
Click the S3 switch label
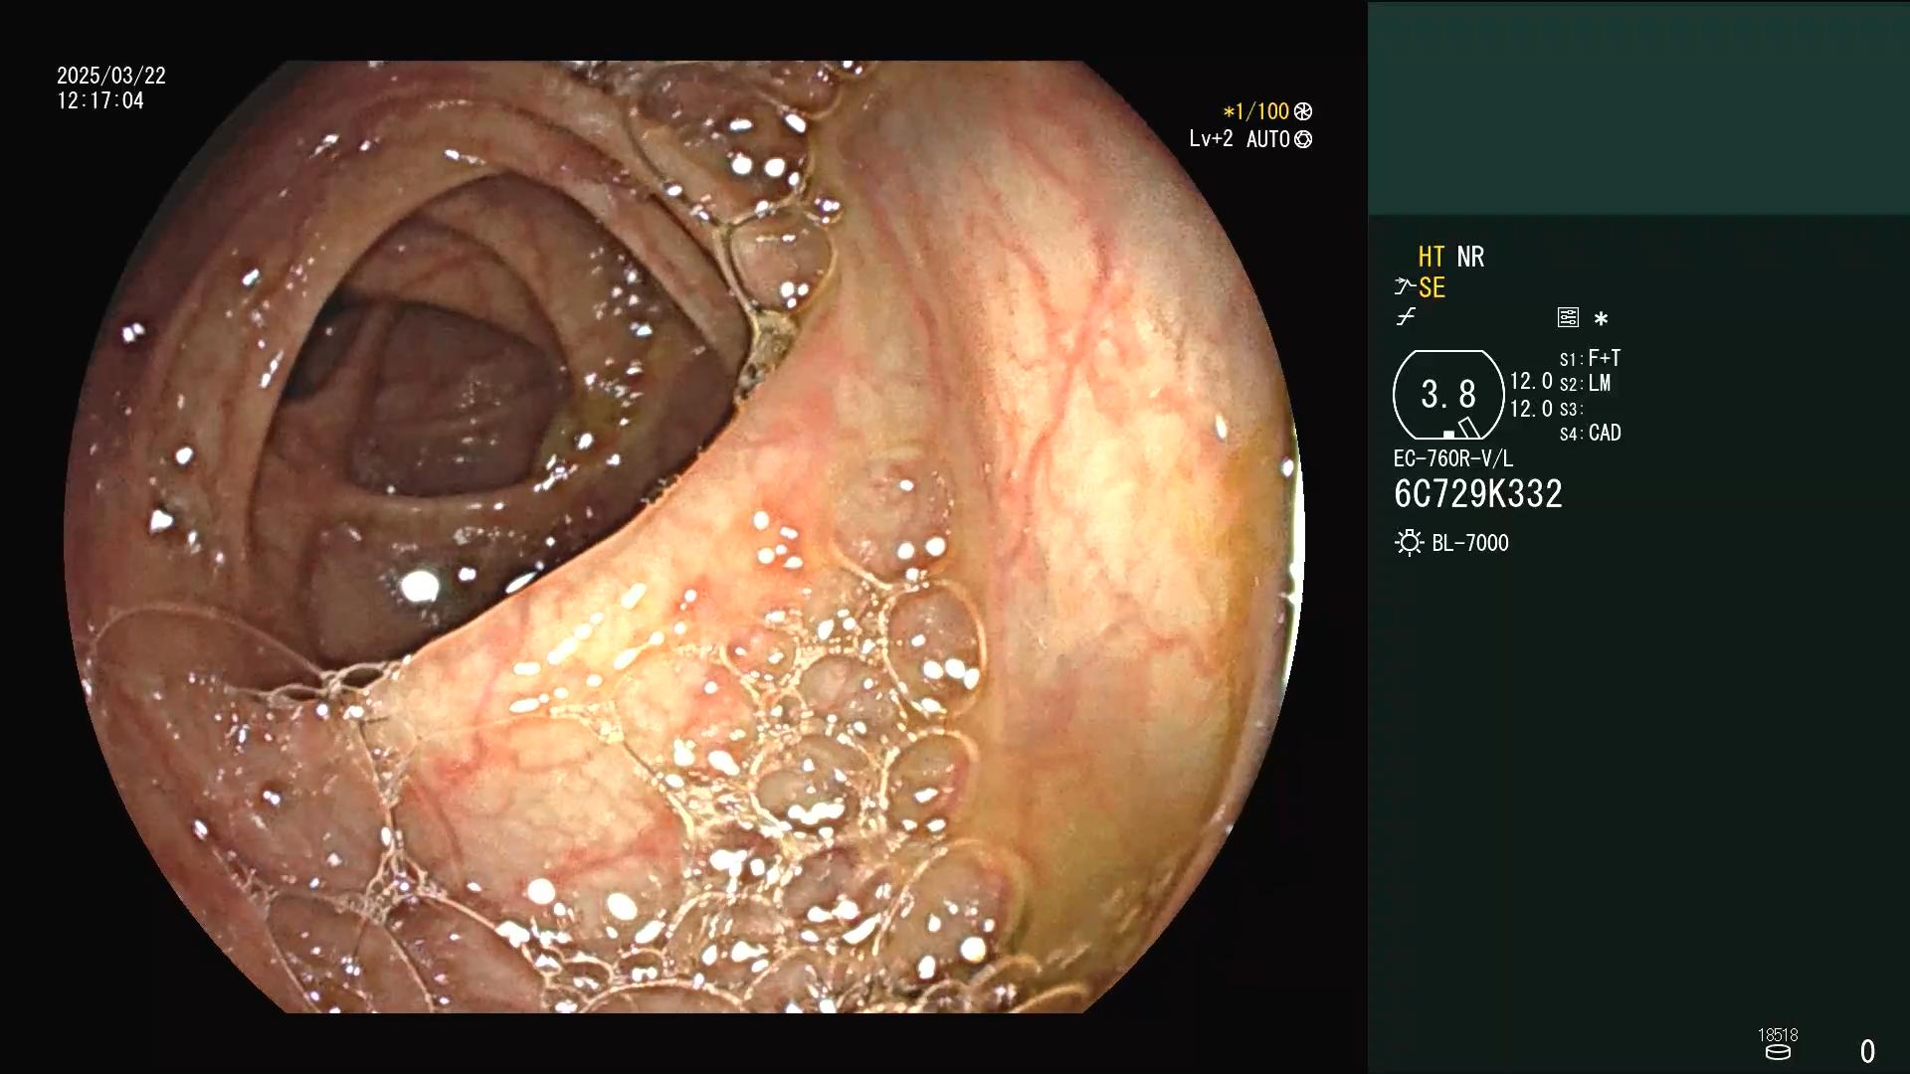pyautogui.click(x=1571, y=410)
